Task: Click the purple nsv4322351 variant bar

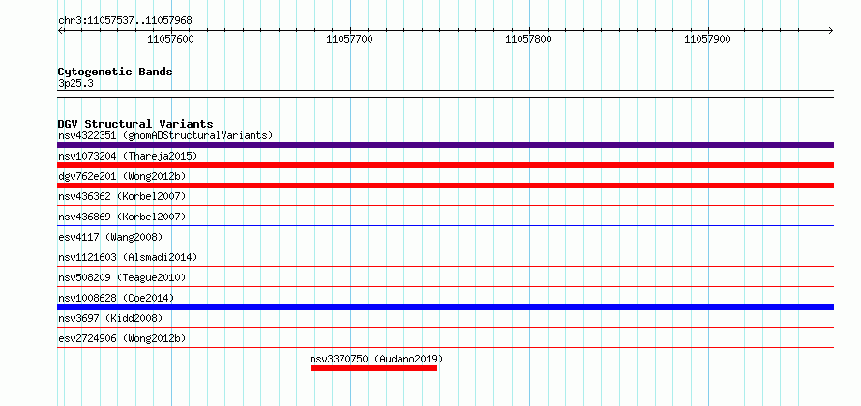Action: point(445,145)
